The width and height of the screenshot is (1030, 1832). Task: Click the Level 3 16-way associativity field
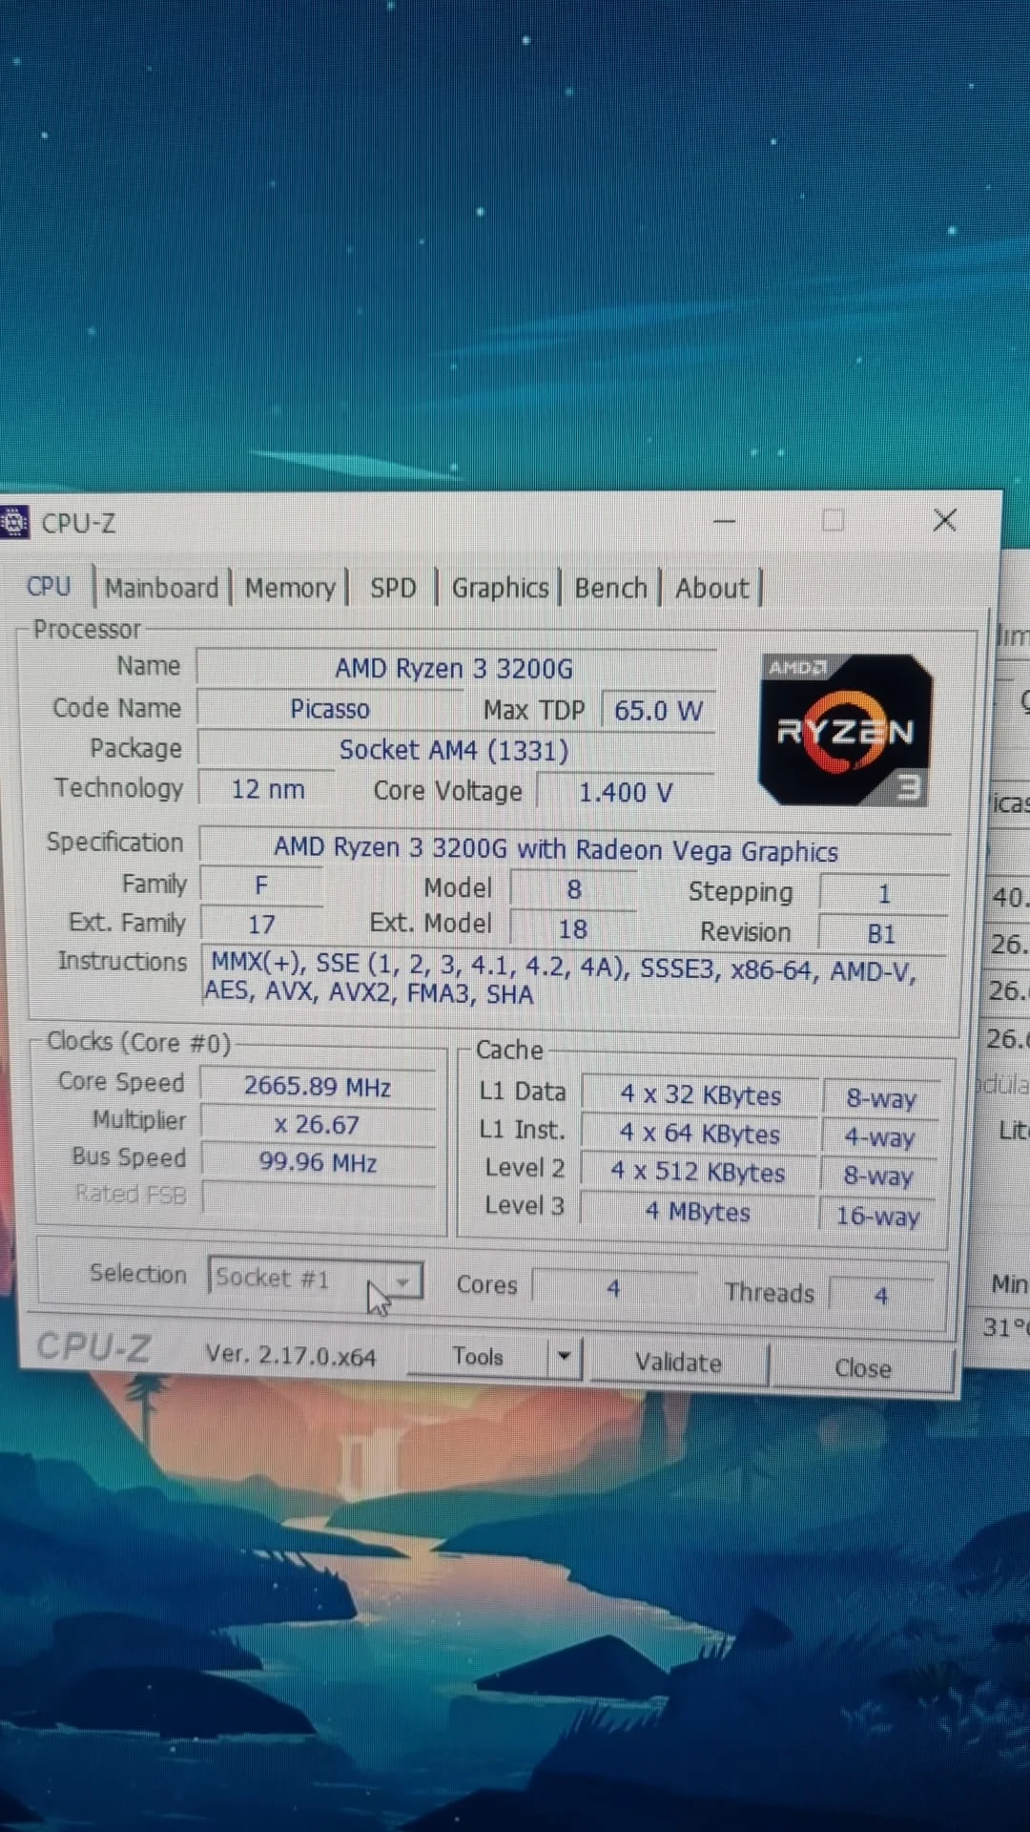(877, 1217)
